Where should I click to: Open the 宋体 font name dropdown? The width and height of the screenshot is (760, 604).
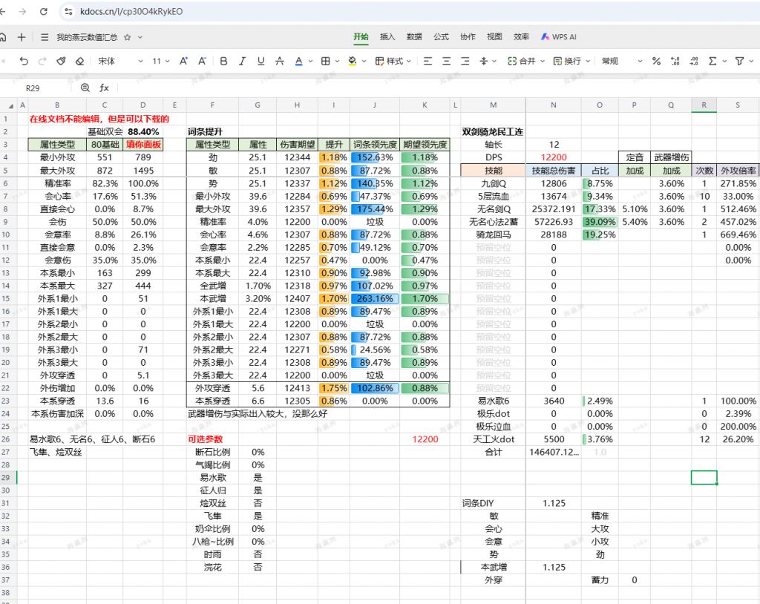120,62
